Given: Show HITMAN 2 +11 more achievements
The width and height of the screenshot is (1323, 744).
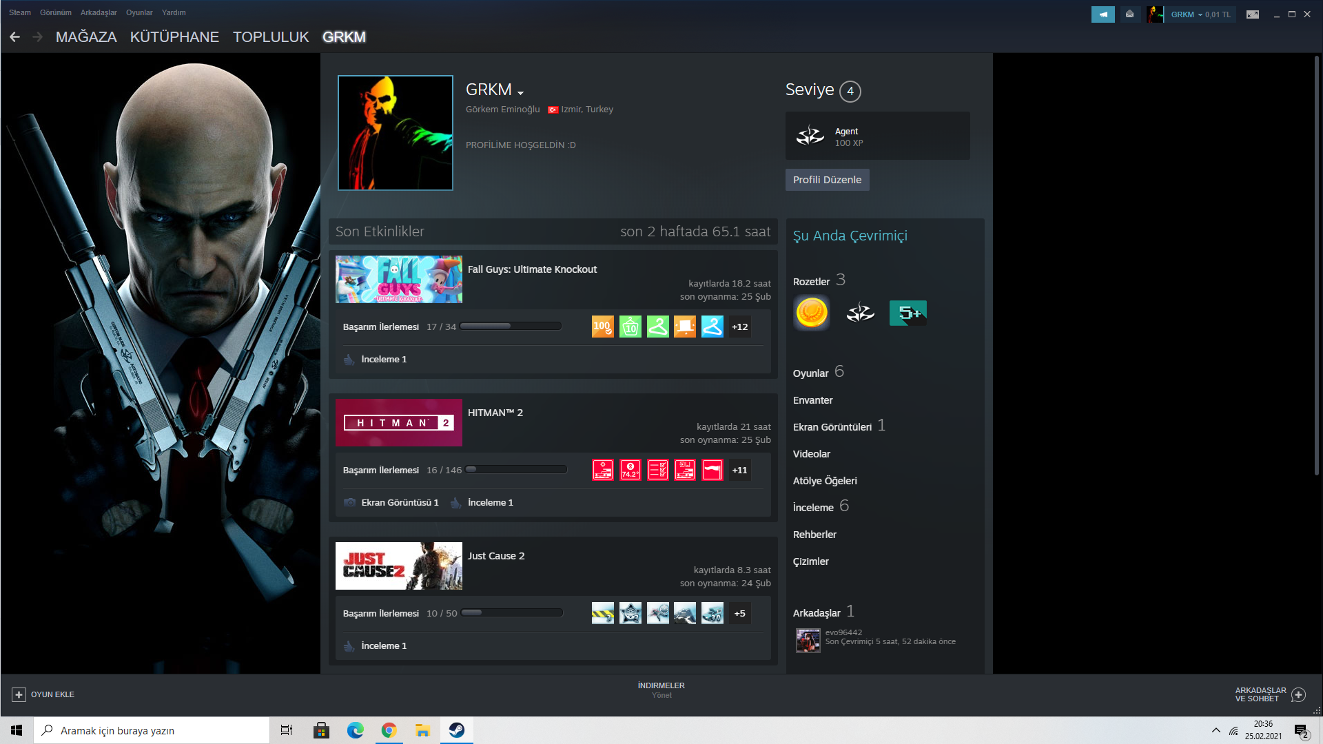Looking at the screenshot, I should tap(740, 470).
